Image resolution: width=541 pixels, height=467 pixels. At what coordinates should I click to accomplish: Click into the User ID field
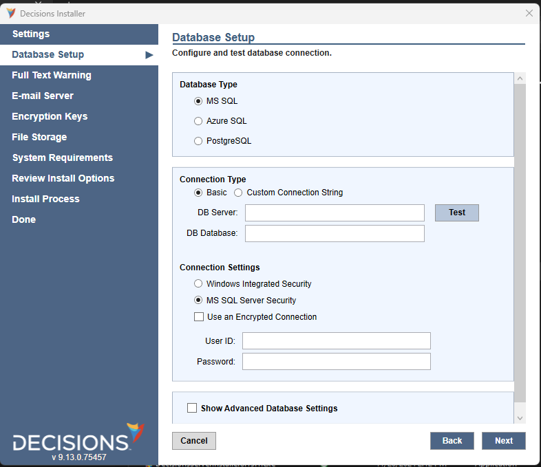coord(336,341)
